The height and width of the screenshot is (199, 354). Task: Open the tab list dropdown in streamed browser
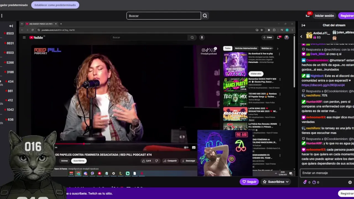pos(22,24)
